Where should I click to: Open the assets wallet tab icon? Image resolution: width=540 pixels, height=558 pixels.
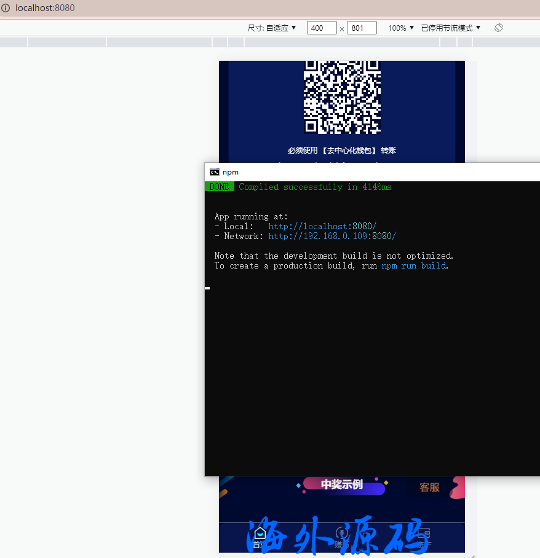point(424,533)
